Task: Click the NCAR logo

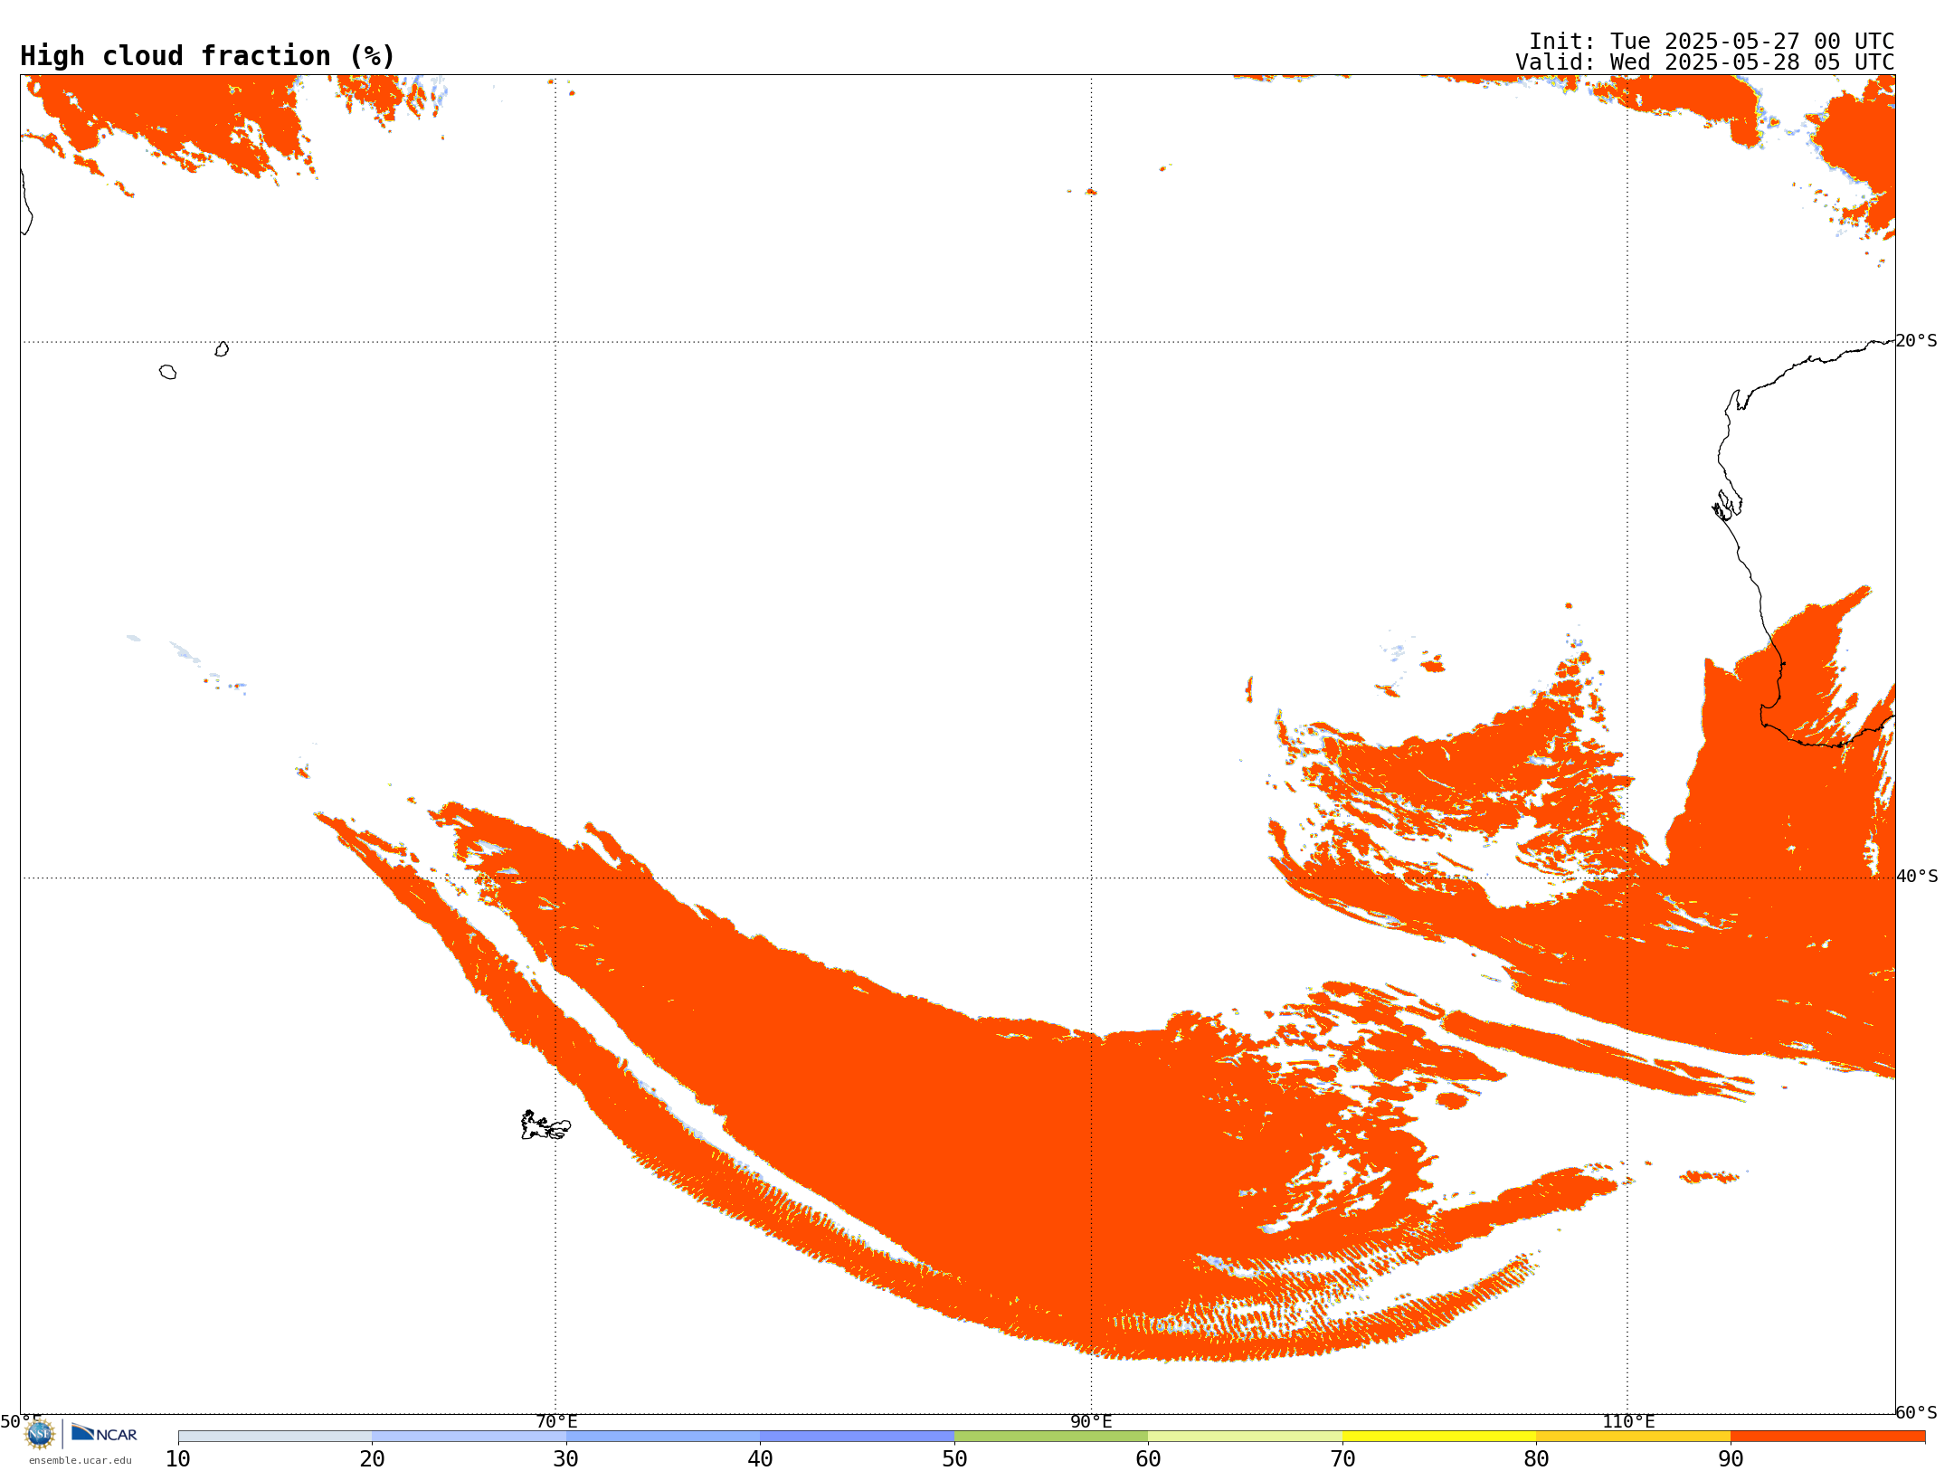Action: (104, 1433)
